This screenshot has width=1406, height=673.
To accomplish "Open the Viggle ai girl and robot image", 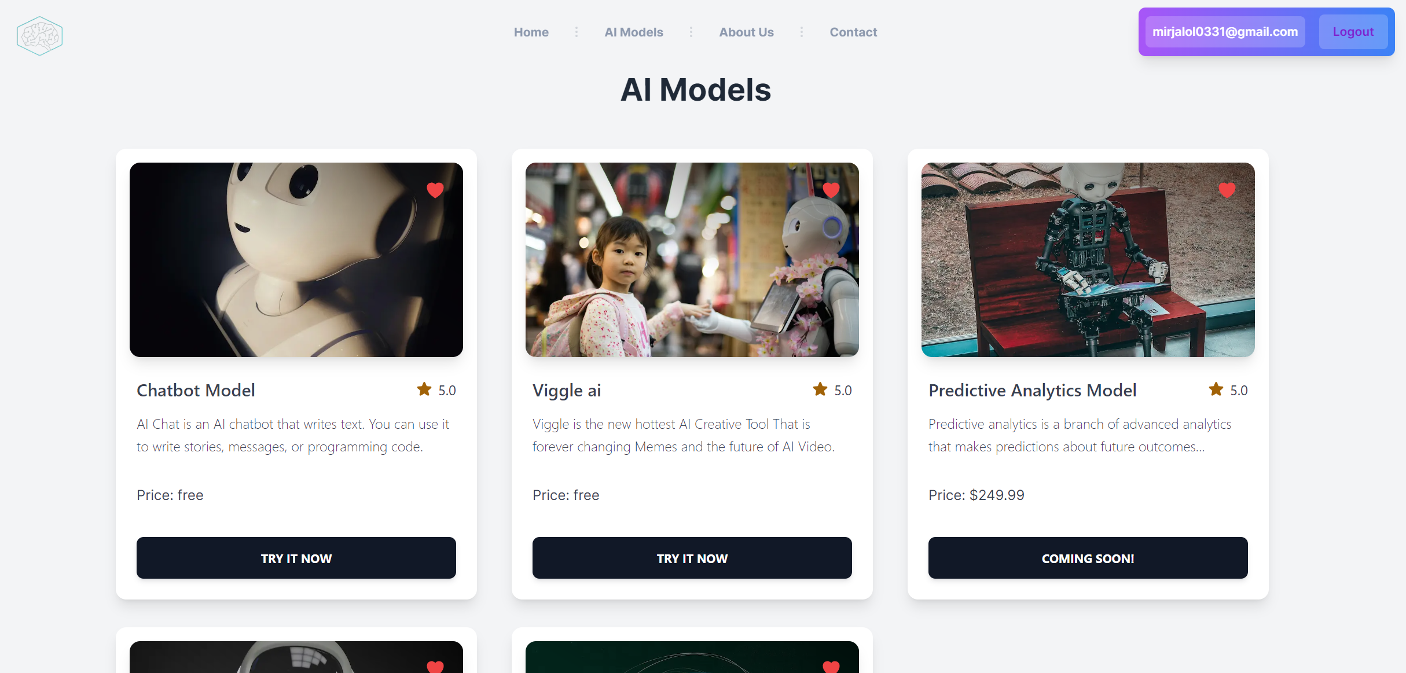I will pyautogui.click(x=692, y=260).
